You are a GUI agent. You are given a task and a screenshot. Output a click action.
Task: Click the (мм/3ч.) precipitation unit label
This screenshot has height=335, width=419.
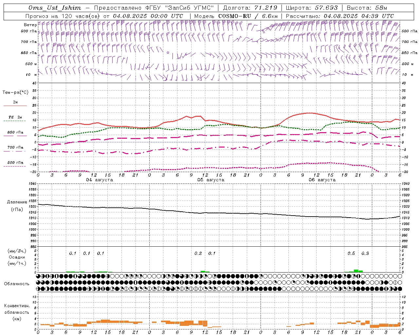(x=17, y=251)
